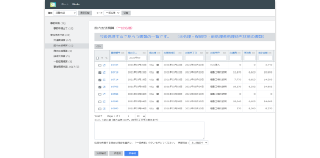
Task: Open document number link 10719
Action: (114, 72)
